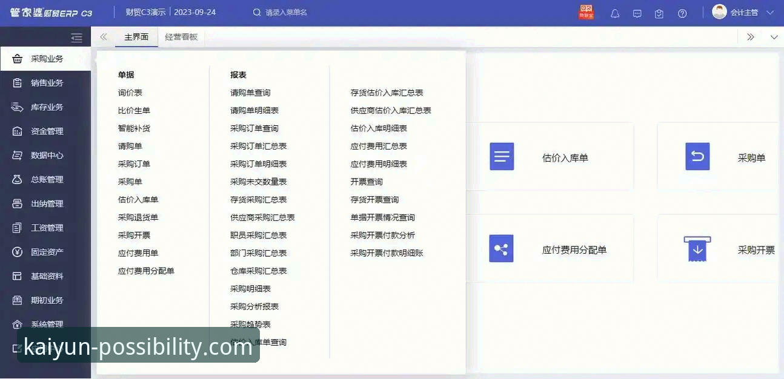Click the notification bell icon
The width and height of the screenshot is (784, 379).
click(615, 13)
